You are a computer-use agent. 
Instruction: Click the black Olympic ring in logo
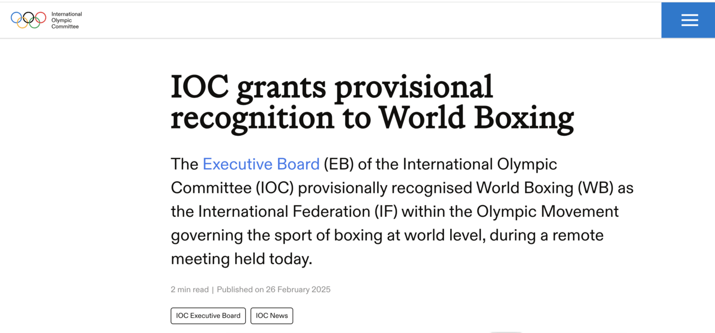[28, 17]
